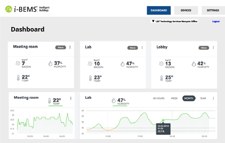The width and height of the screenshot is (225, 143).
Task: Click the humidity droplet icon in Meeting room card
Action: [50, 63]
